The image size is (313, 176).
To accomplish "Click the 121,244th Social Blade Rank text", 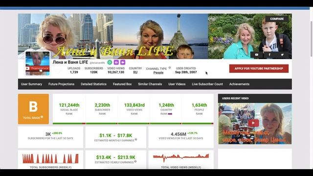I will (x=69, y=105).
